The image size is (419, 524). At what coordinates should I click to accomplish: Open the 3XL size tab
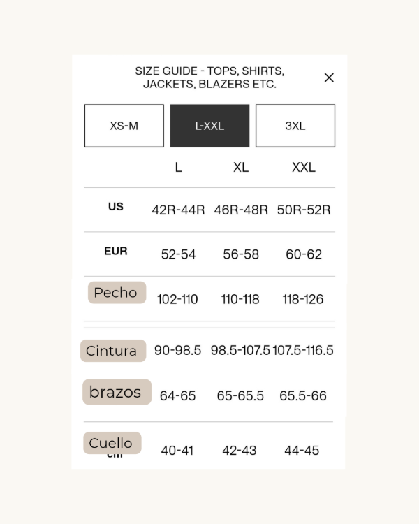(x=295, y=126)
